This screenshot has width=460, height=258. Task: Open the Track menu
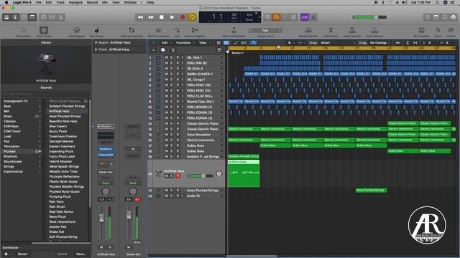point(60,2)
